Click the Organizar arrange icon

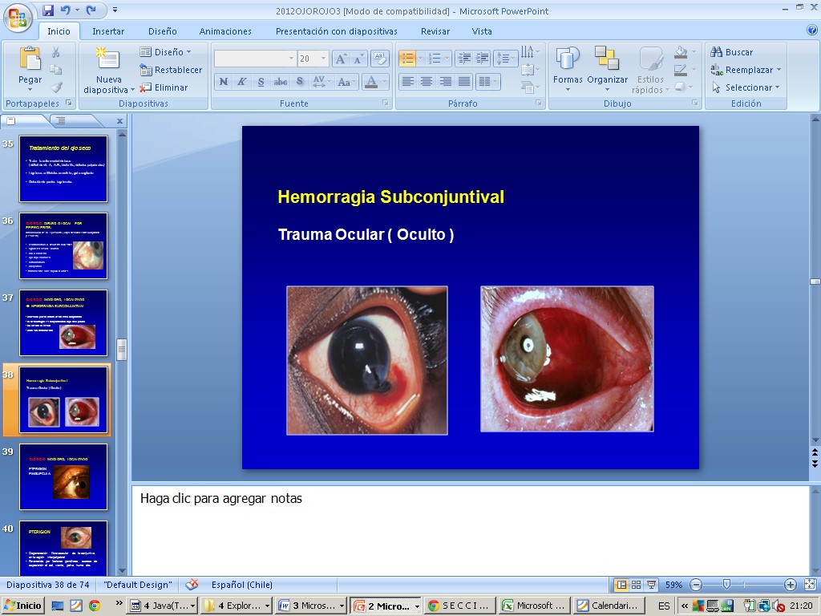[x=607, y=60]
